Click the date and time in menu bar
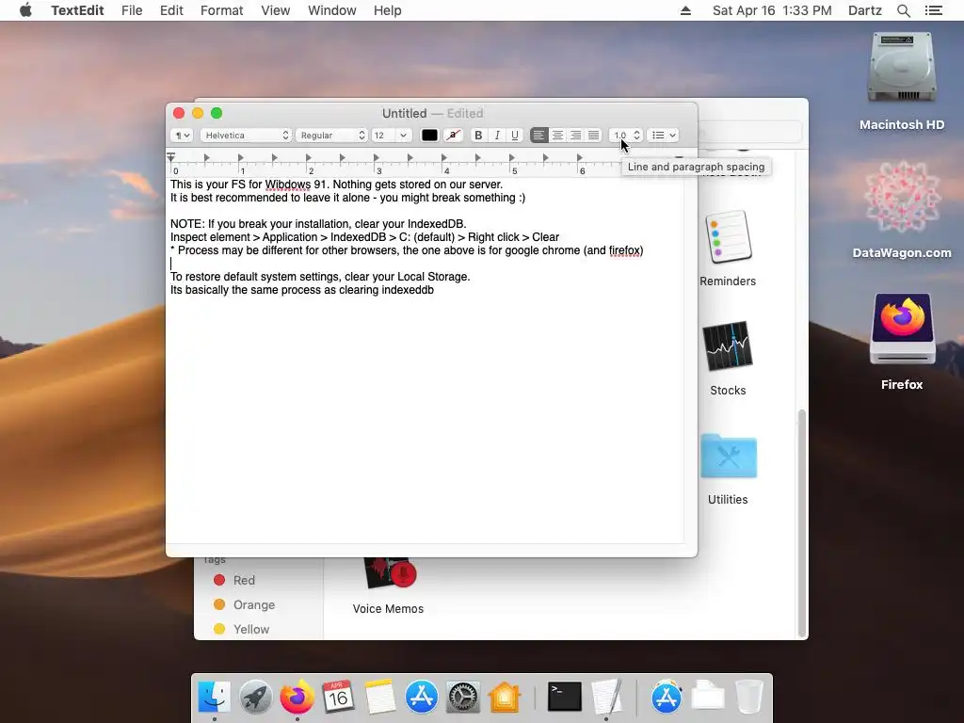 point(772,10)
